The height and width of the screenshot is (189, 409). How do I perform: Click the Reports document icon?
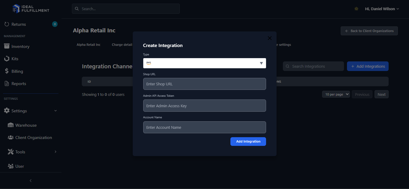pos(7,84)
